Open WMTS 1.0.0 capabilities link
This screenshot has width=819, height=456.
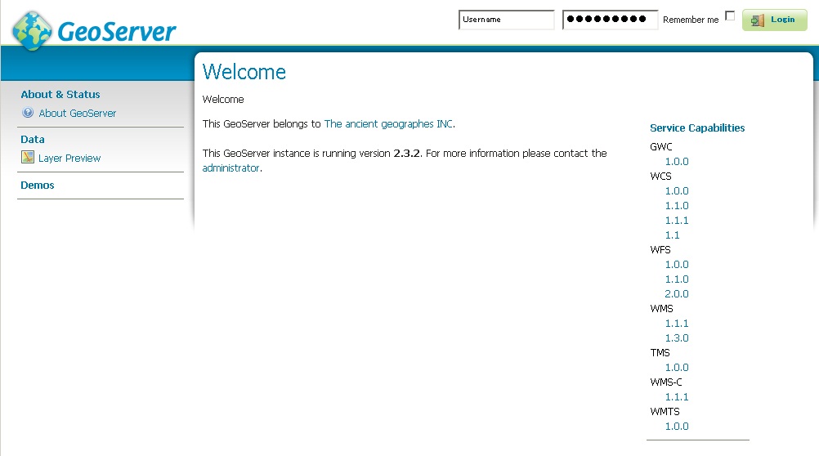point(677,427)
